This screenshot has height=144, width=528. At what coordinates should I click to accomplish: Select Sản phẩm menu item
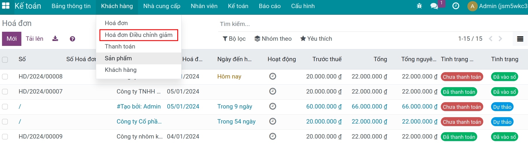(x=139, y=58)
